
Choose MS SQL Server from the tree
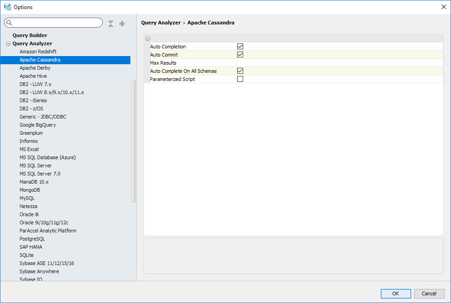coord(36,166)
